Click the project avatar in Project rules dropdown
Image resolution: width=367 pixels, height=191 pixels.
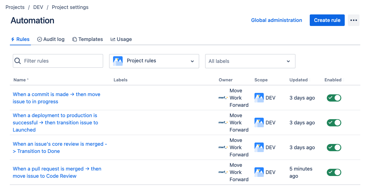118,61
